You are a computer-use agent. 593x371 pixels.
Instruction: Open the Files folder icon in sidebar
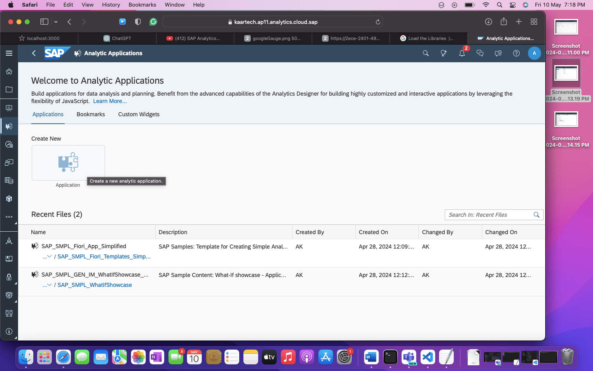click(9, 89)
